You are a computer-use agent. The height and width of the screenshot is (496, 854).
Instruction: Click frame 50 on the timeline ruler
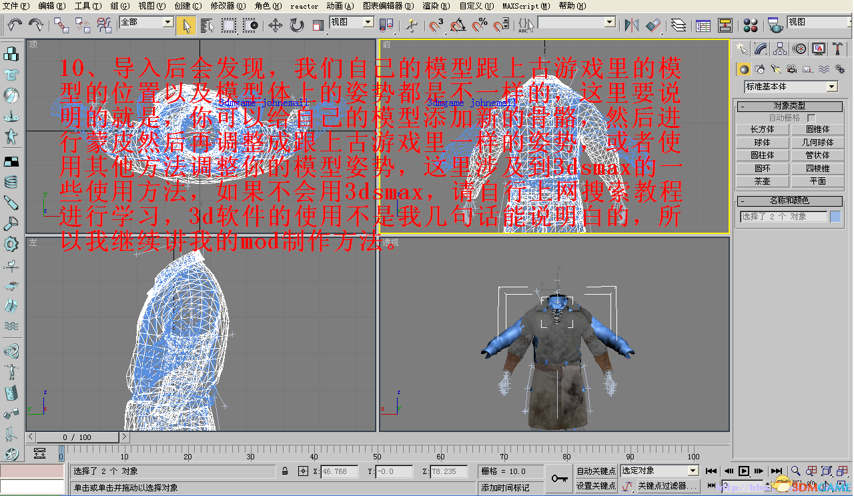[x=377, y=457]
